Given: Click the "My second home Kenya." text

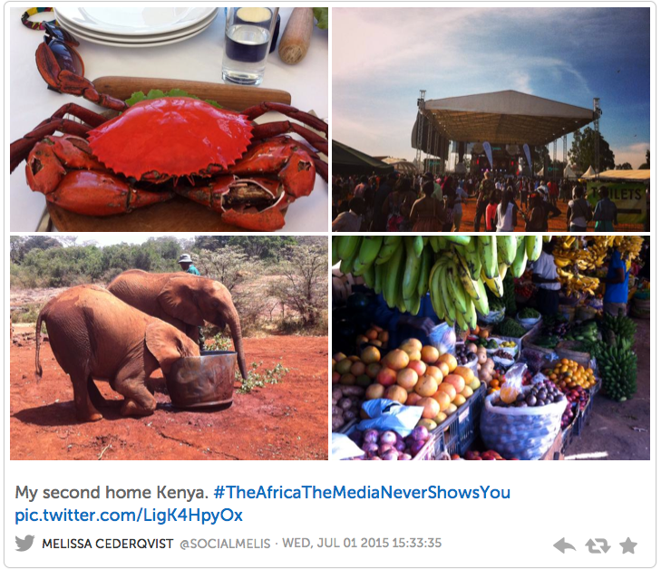Looking at the screenshot, I should point(112,492).
